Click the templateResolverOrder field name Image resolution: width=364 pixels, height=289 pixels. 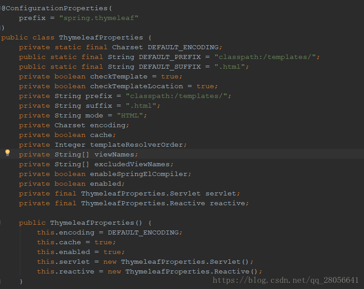coord(136,145)
